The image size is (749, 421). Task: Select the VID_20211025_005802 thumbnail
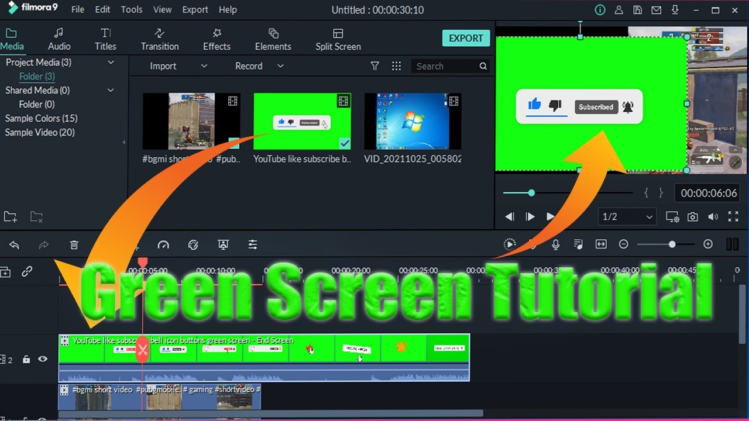point(413,122)
